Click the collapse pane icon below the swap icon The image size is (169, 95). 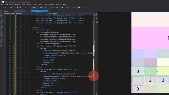click(97, 22)
